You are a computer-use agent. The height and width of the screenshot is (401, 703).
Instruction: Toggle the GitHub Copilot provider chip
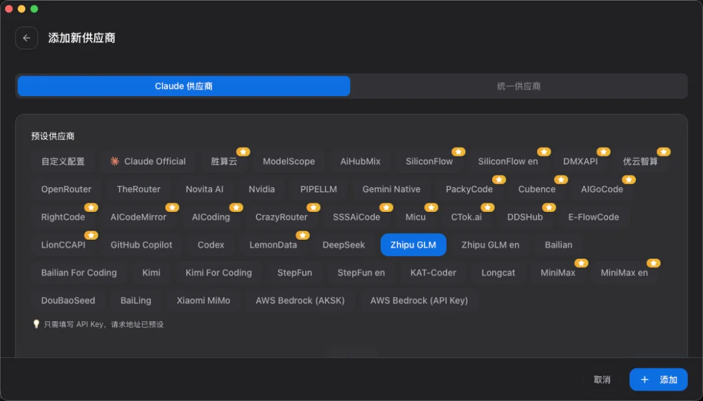click(x=142, y=245)
